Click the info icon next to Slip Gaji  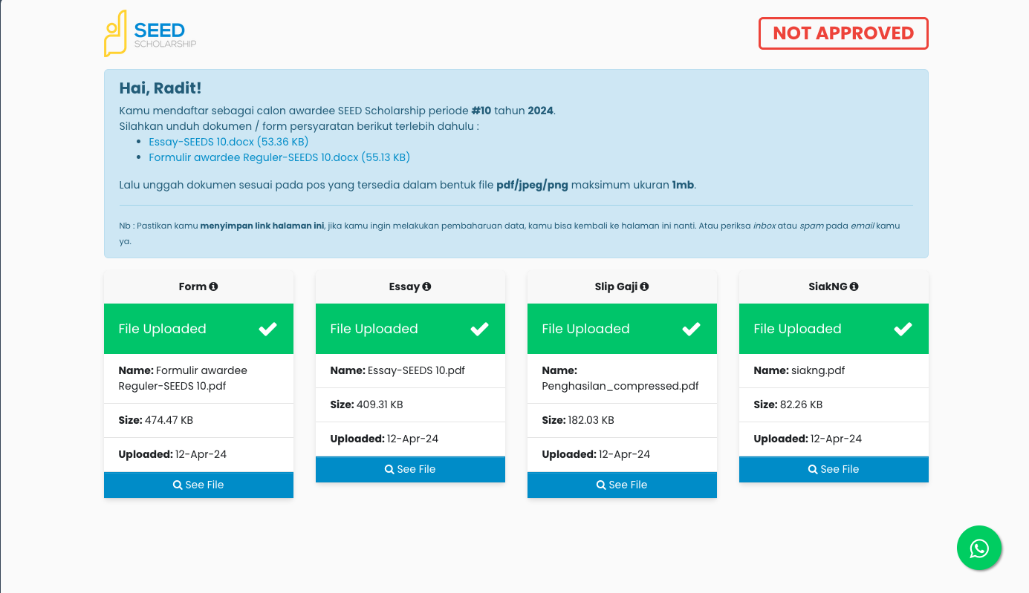coord(644,286)
